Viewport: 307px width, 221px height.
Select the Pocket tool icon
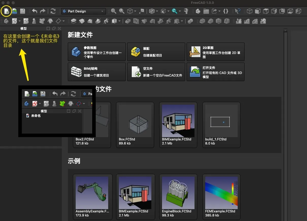click(x=128, y=21)
